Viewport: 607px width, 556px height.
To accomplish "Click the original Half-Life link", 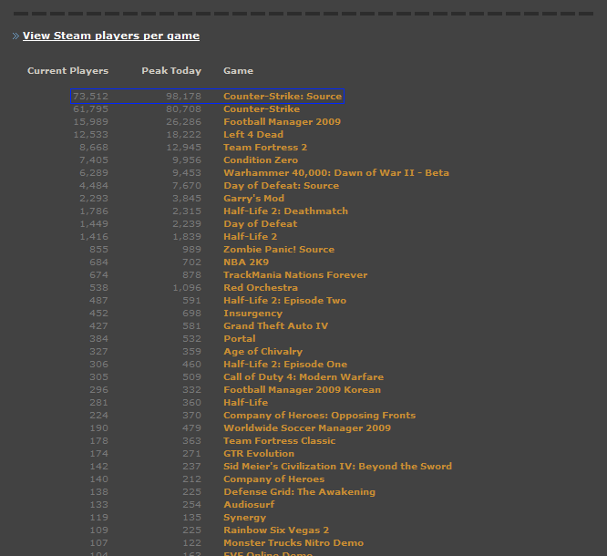I will (246, 403).
